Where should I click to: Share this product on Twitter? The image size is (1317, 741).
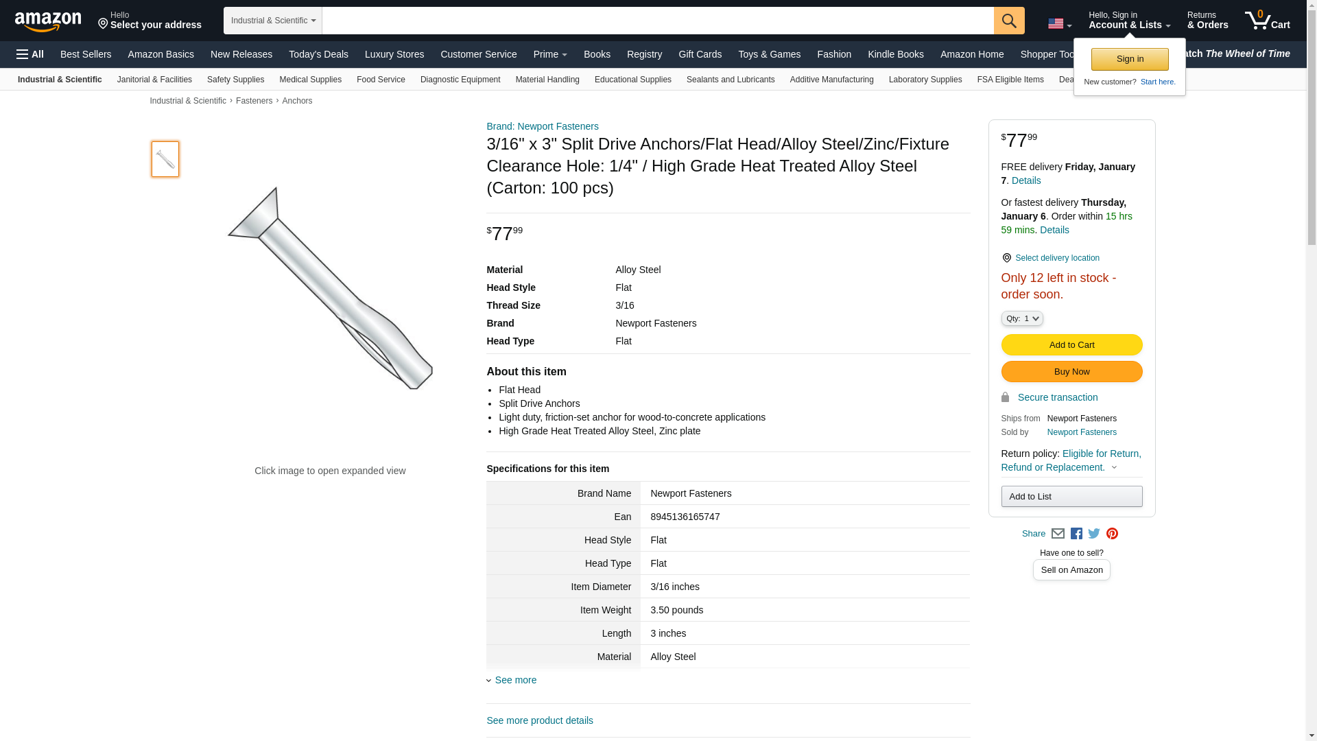[x=1094, y=534]
